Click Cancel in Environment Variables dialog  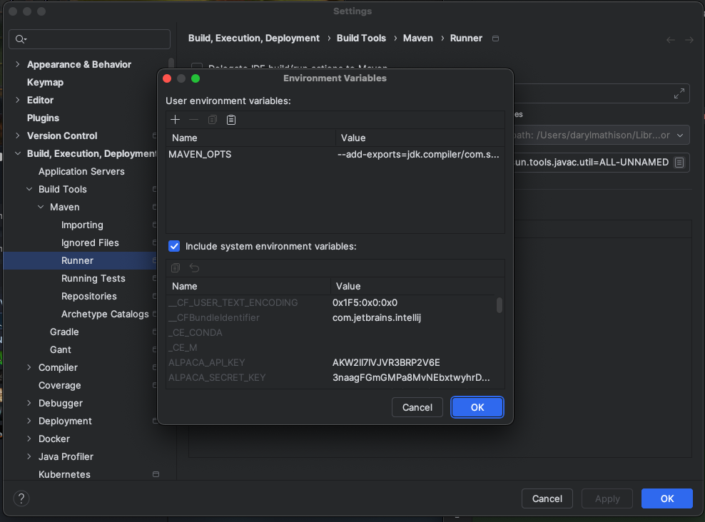[417, 407]
